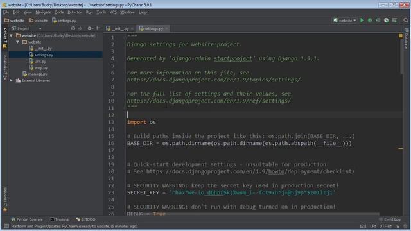Open the View menu
411x231 pixels.
click(28, 12)
